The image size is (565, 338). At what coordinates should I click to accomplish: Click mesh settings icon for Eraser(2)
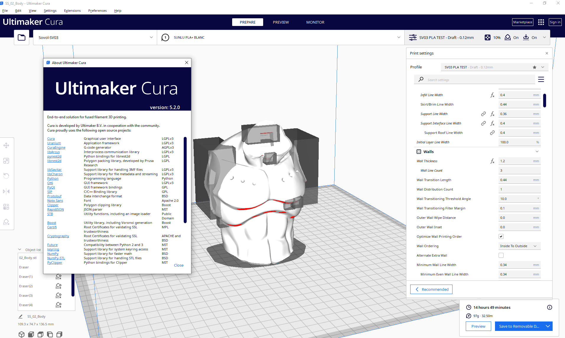tap(58, 286)
